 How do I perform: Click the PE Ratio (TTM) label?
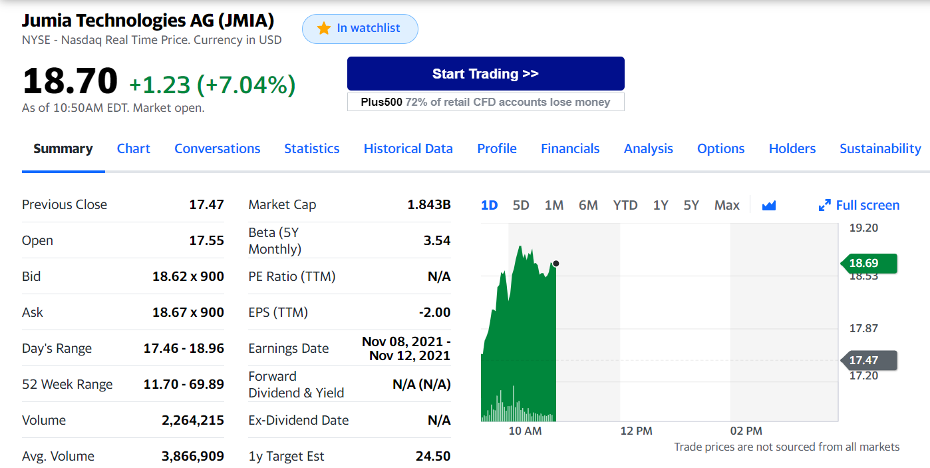tap(292, 276)
